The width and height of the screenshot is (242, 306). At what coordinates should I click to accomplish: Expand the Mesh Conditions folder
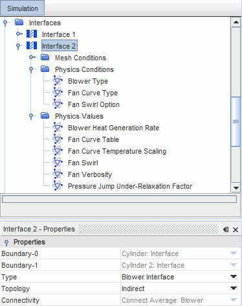[x=32, y=57]
